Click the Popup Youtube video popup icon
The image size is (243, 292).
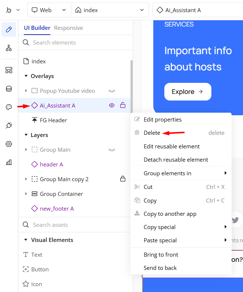(x=35, y=91)
